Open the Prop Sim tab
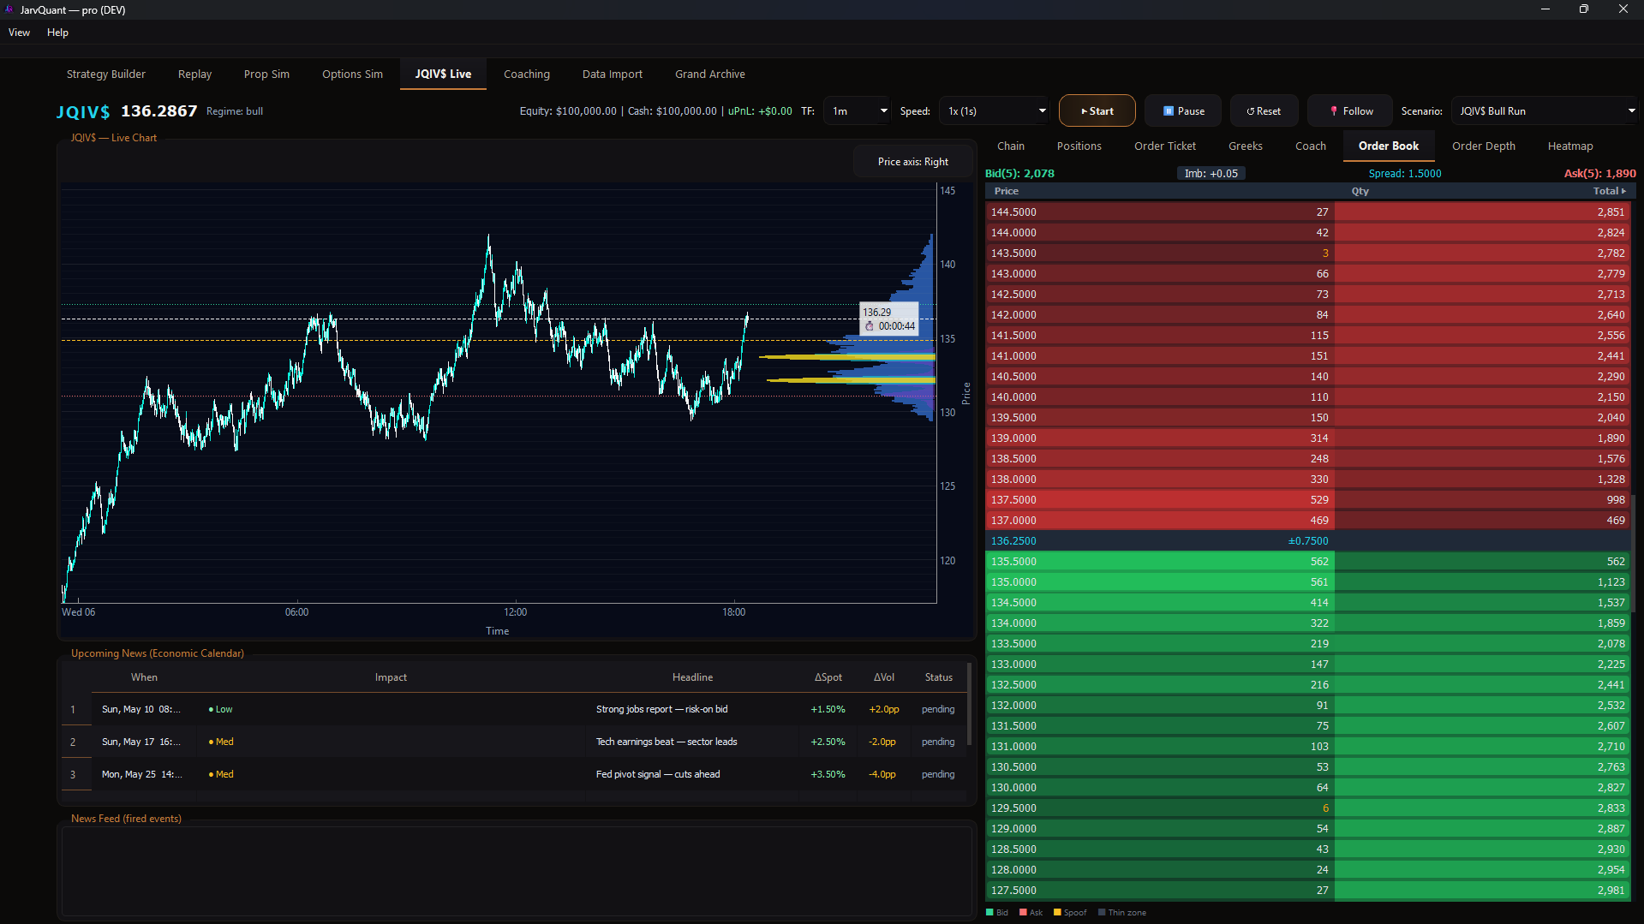This screenshot has height=924, width=1644. pyautogui.click(x=266, y=75)
